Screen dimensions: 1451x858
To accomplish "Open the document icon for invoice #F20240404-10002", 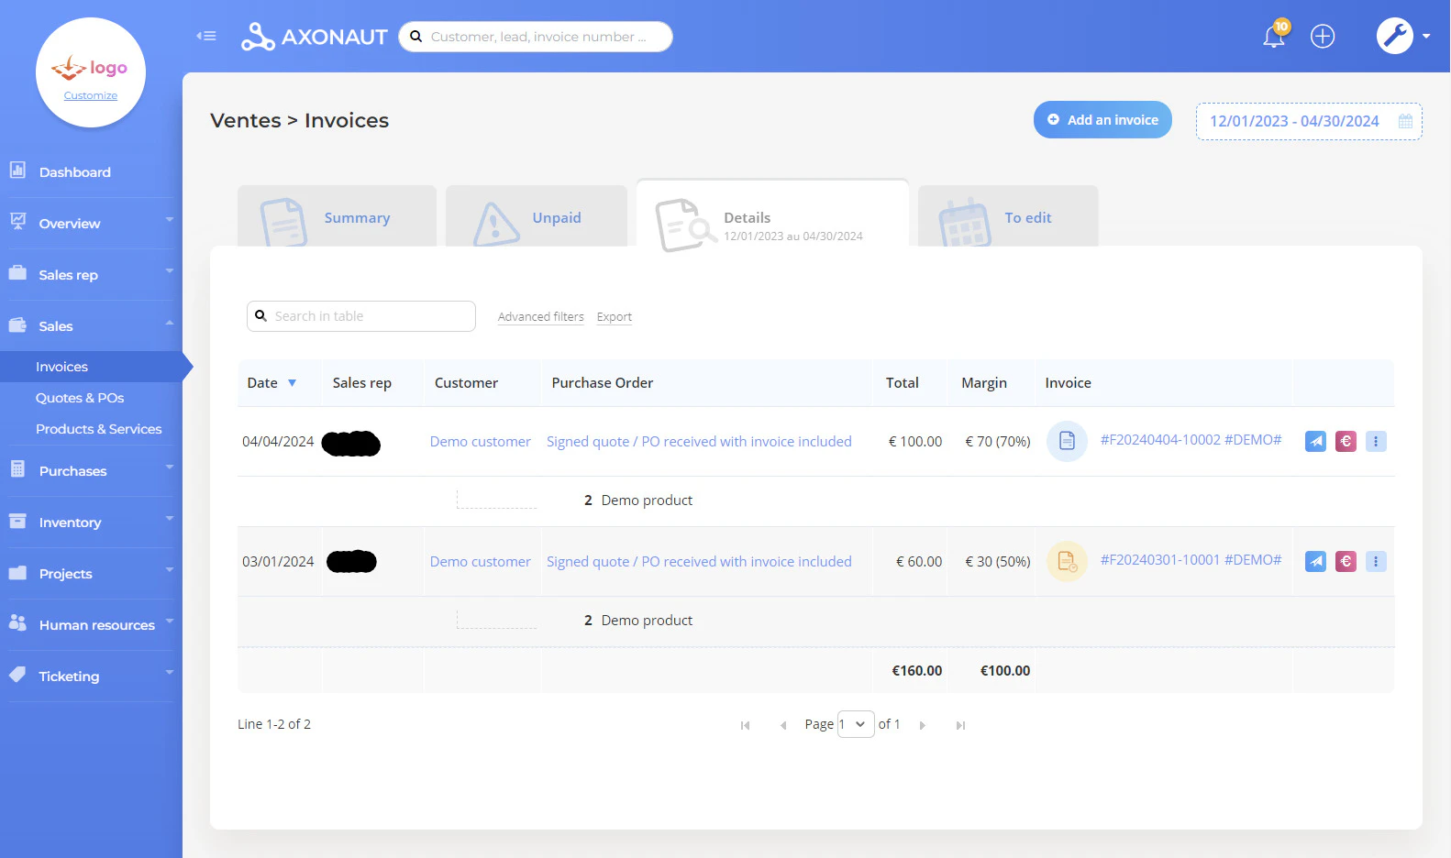I will (x=1067, y=441).
